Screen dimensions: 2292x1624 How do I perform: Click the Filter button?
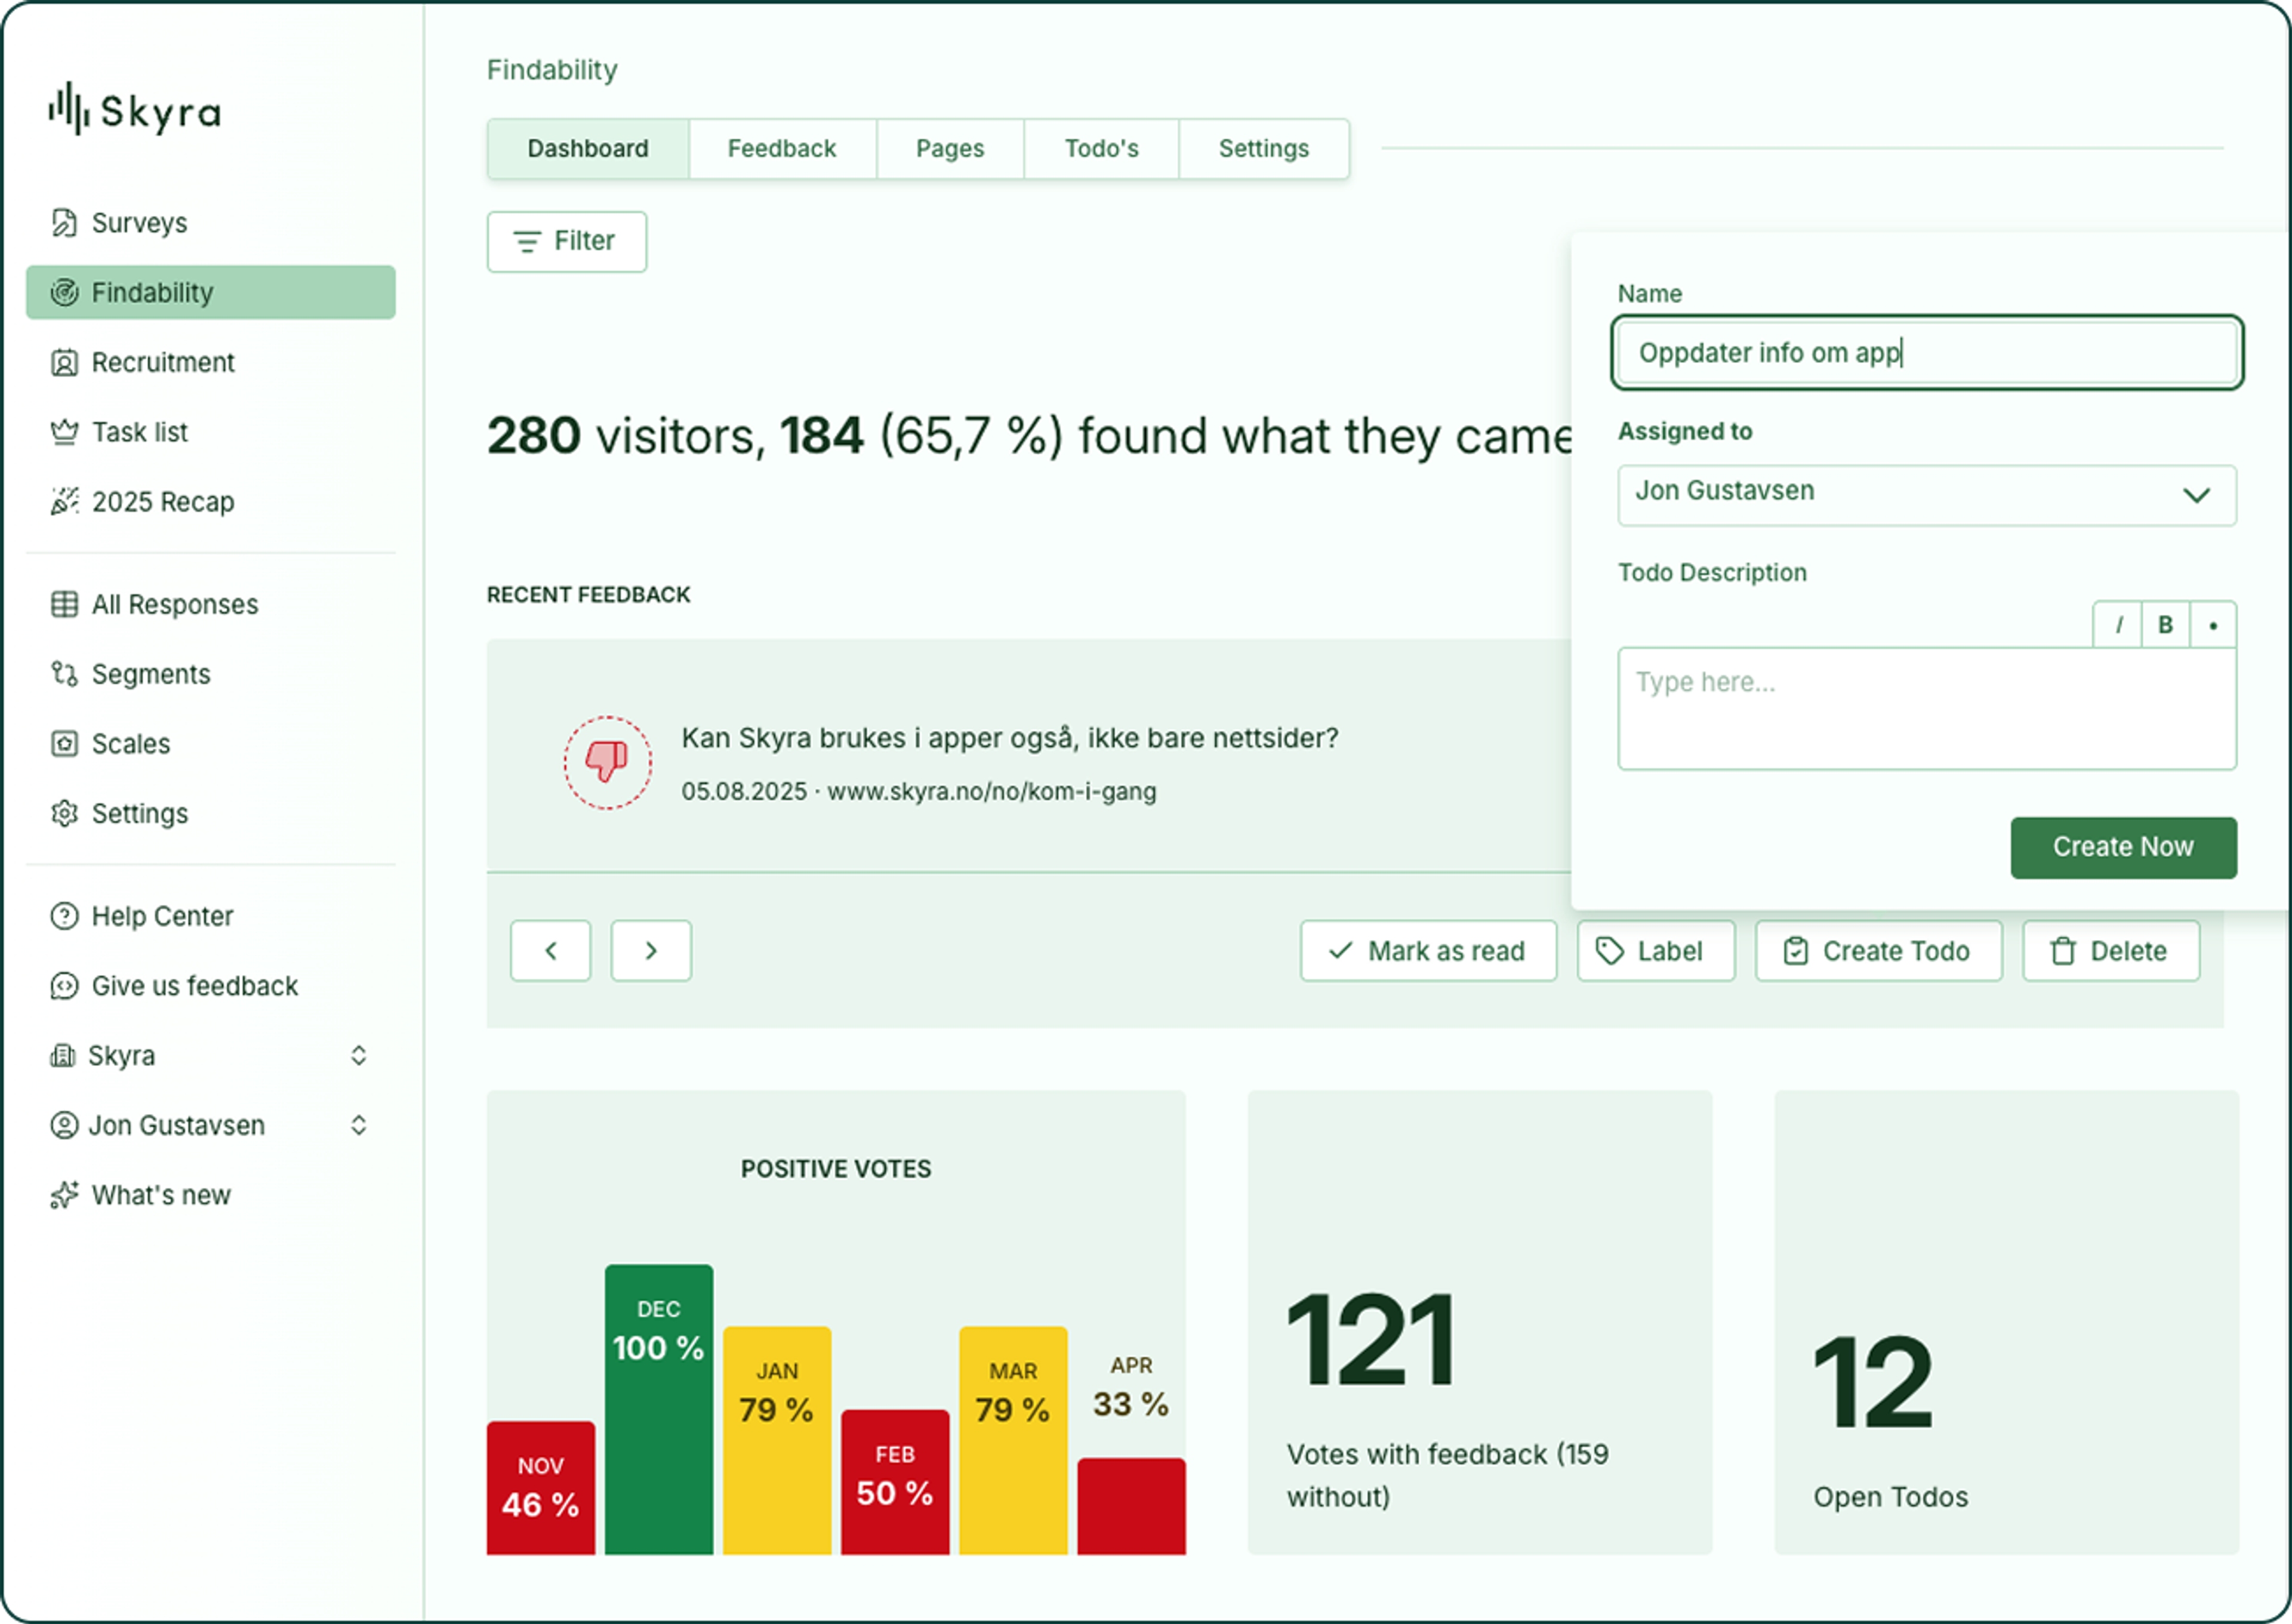[567, 241]
